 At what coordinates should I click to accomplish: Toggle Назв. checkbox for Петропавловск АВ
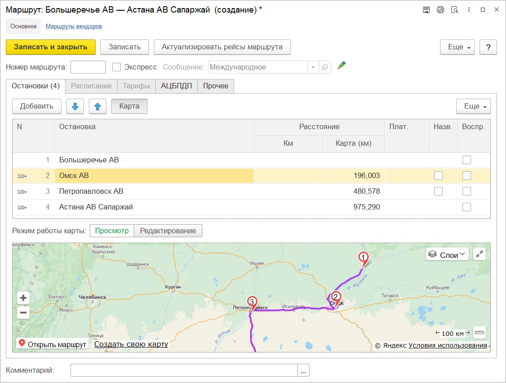point(438,191)
